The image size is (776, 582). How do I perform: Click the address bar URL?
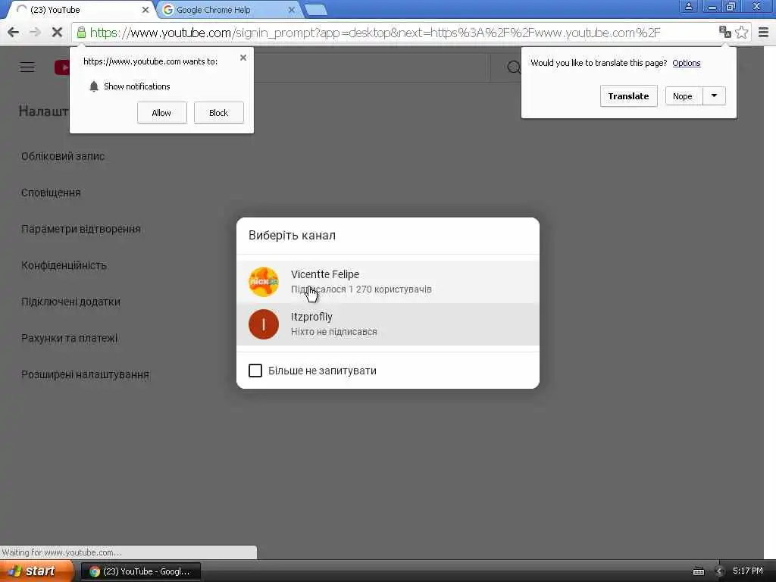point(374,33)
